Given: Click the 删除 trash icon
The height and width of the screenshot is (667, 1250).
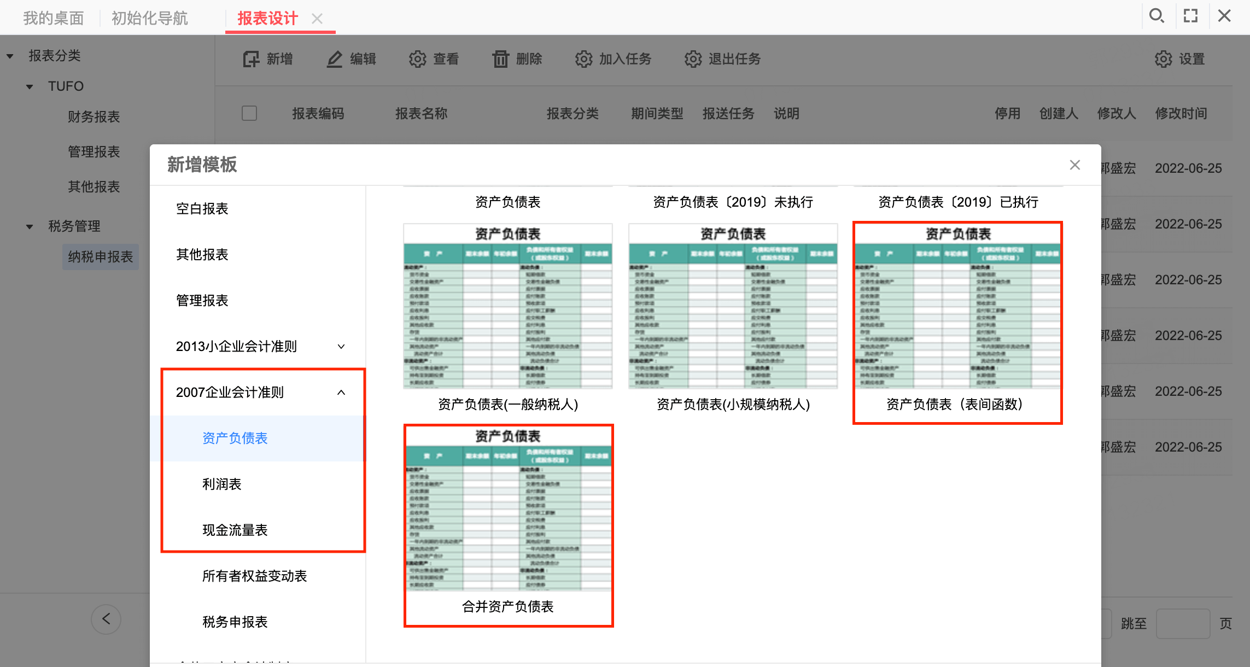Looking at the screenshot, I should click(x=500, y=59).
